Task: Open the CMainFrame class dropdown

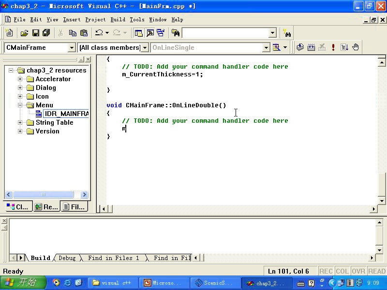Action: click(71, 47)
